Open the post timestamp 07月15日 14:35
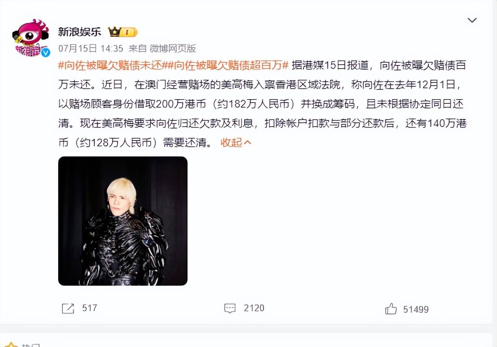 [91, 48]
